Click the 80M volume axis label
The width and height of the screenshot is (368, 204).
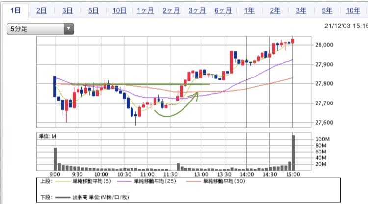pos(321,145)
